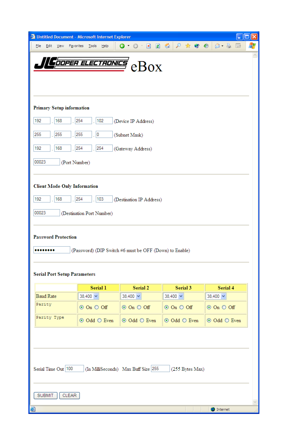288x445 pixels.
Task: Click the Serial Time Out input field
Action: 74,369
